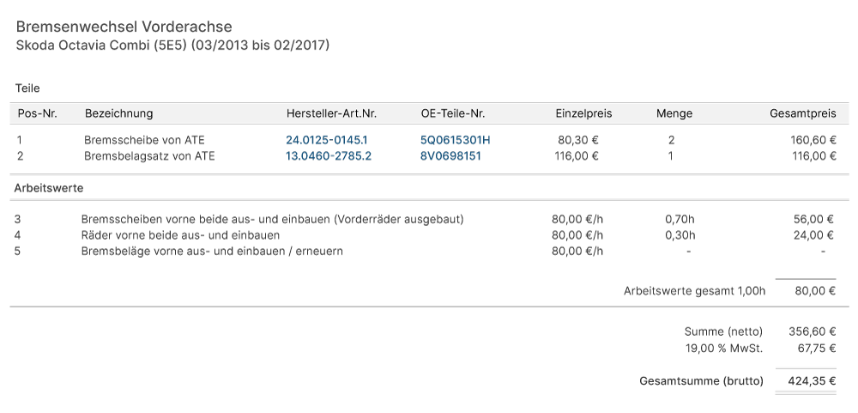Click OE part number 5Q0615301H
Viewport: 858px width, 413px height.
456,140
